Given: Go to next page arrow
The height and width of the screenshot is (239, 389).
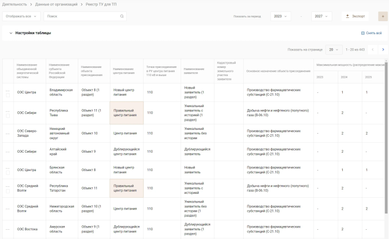Looking at the screenshot, I should click(382, 49).
